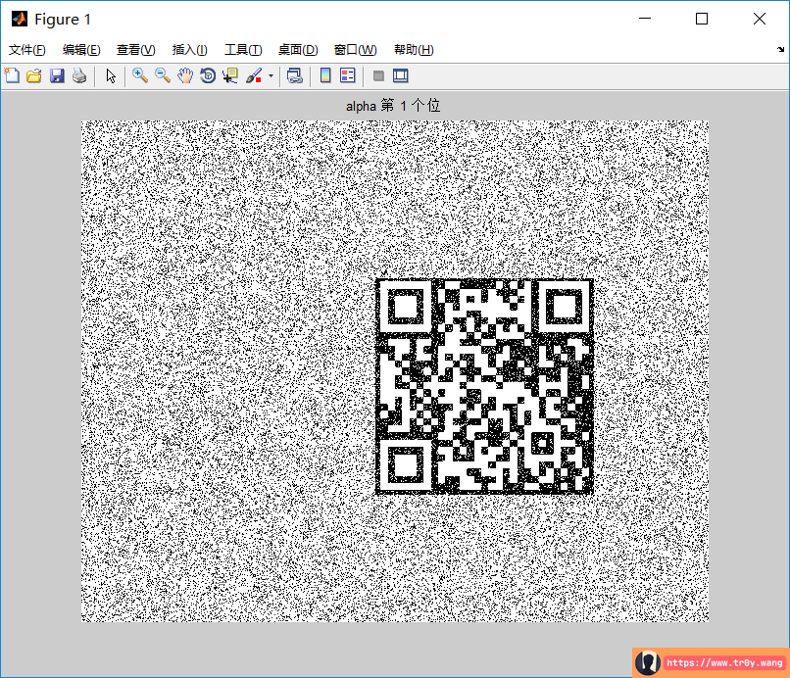This screenshot has height=678, width=790.
Task: Activate the Pan hand tool
Action: tap(185, 75)
